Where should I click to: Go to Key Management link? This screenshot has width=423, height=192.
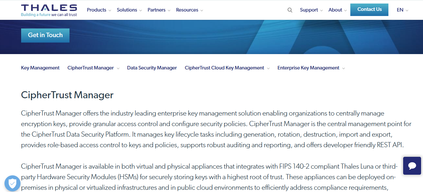point(40,68)
